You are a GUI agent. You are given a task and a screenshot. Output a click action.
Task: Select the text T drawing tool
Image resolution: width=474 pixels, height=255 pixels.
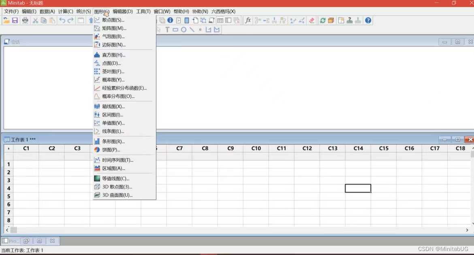point(167,30)
